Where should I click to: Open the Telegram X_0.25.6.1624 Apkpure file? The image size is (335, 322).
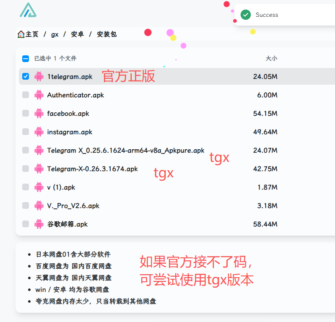pos(126,150)
